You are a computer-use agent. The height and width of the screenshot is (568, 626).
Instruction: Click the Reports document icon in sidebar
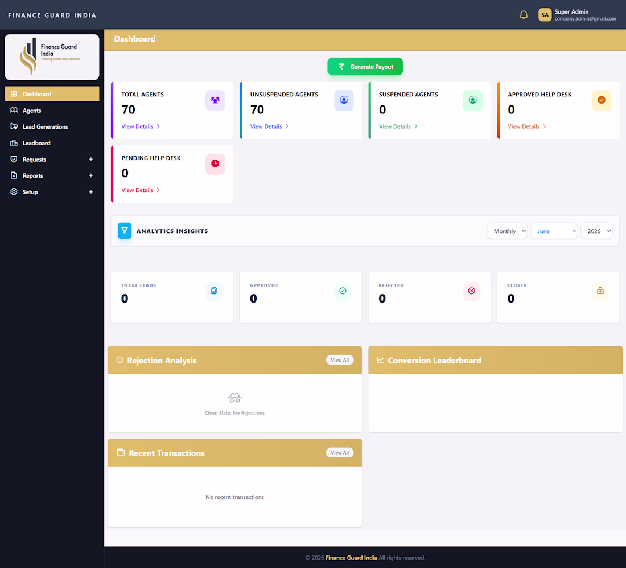[14, 175]
